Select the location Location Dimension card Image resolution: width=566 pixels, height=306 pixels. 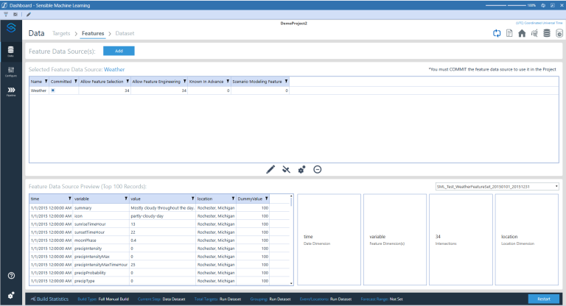tap(527, 240)
